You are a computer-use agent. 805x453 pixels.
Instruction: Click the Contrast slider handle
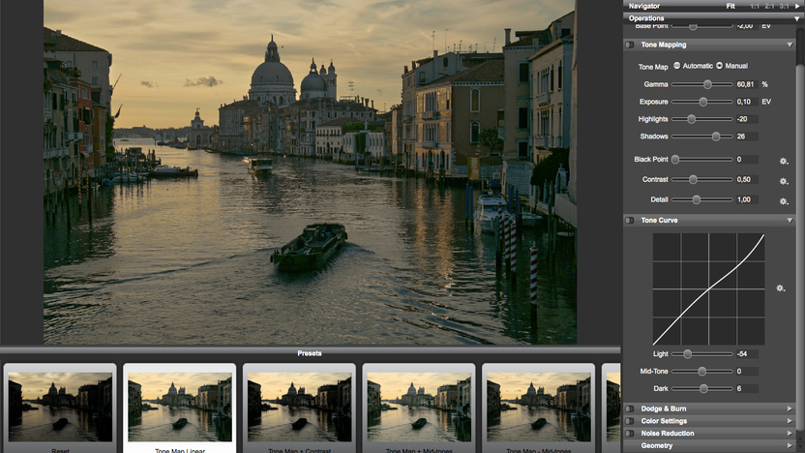tap(693, 180)
